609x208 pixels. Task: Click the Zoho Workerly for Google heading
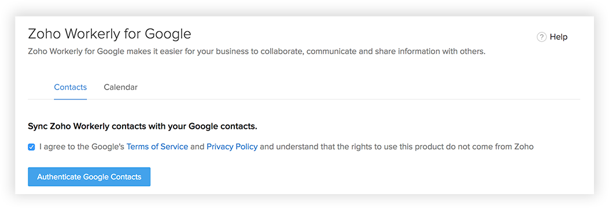click(109, 34)
